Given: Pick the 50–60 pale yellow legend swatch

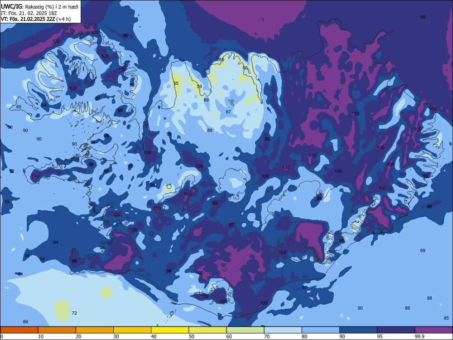Looking at the screenshot, I should point(208,330).
